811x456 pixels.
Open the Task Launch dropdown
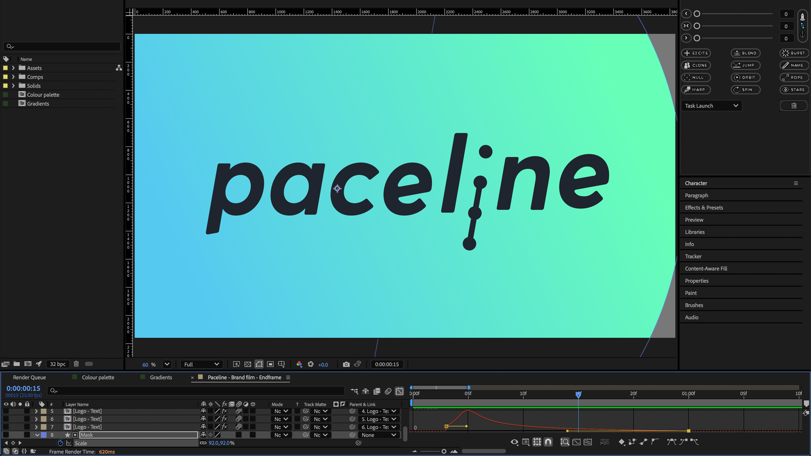pyautogui.click(x=711, y=106)
